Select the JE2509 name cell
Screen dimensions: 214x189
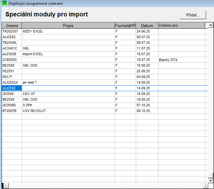12,94
